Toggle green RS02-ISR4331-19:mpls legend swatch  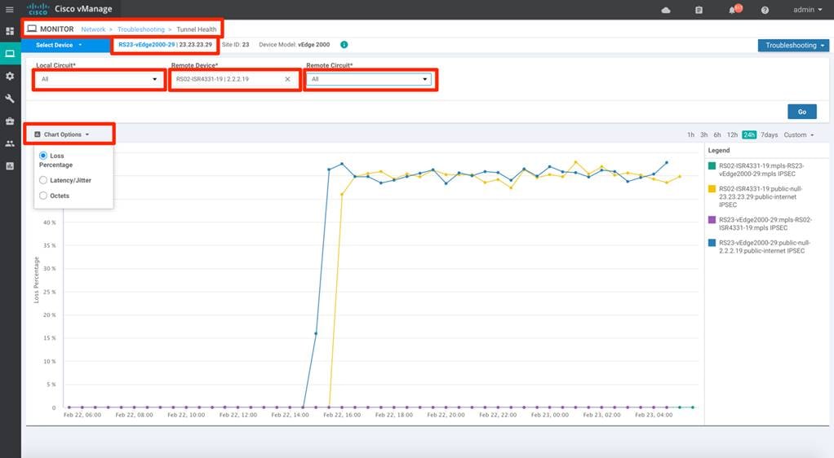pyautogui.click(x=712, y=165)
